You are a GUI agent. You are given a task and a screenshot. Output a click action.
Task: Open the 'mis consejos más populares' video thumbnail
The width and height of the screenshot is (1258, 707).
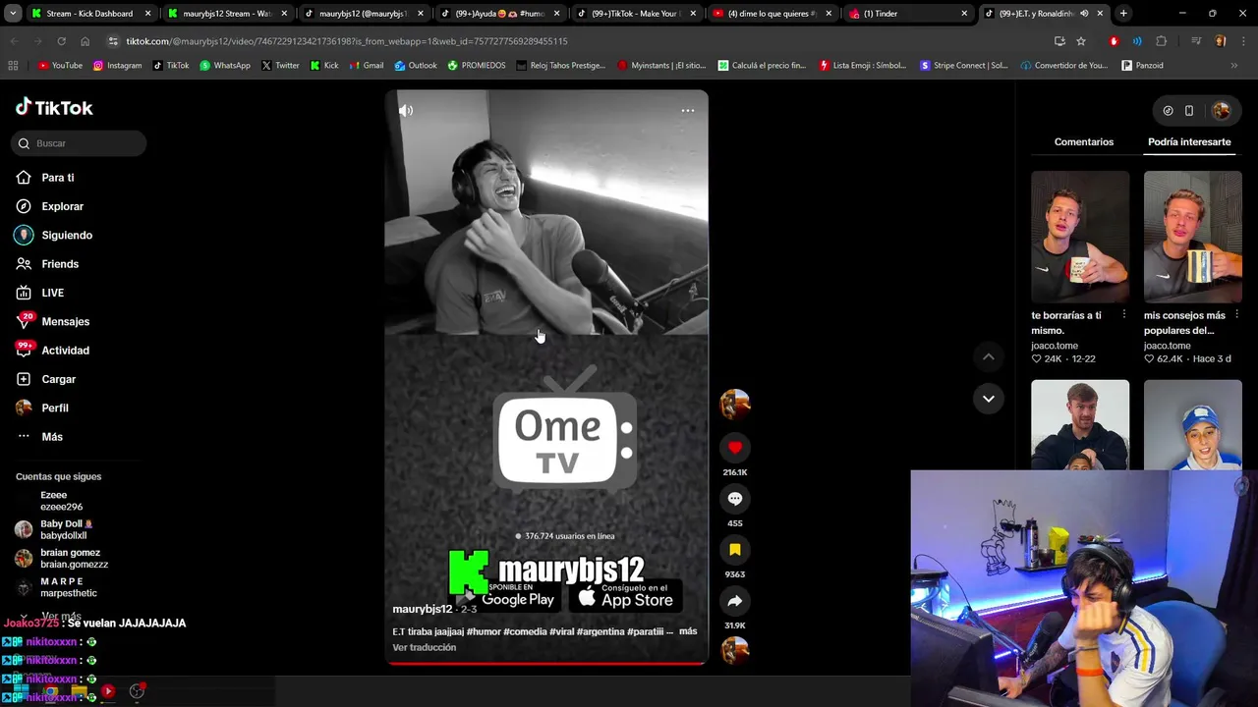click(x=1192, y=237)
